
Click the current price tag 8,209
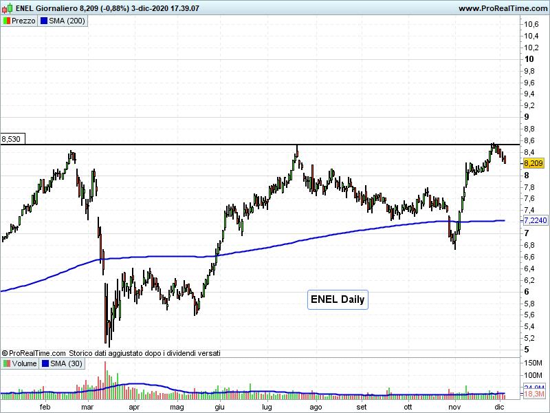(533, 163)
